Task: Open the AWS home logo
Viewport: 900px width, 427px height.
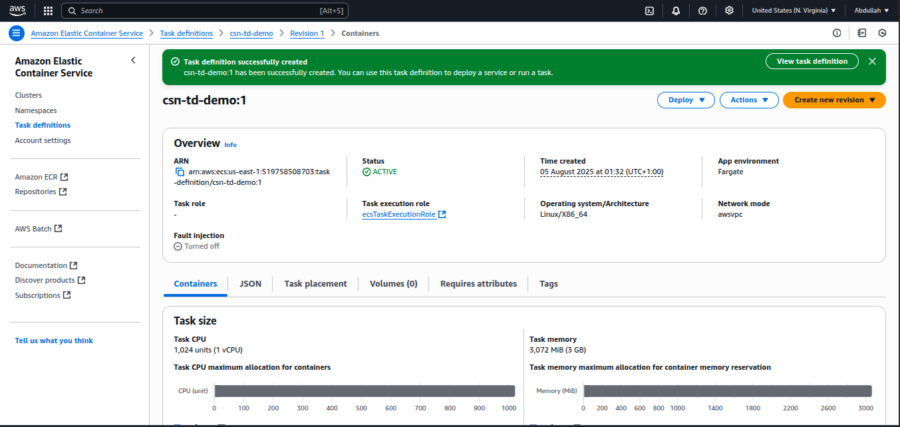Action: tap(17, 11)
